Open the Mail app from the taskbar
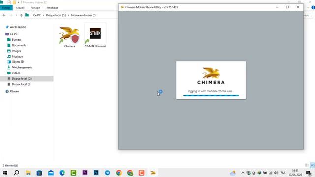 (x=51, y=173)
